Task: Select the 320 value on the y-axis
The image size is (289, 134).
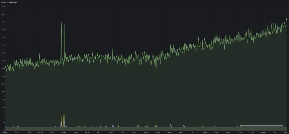Action: pyautogui.click(x=3, y=6)
